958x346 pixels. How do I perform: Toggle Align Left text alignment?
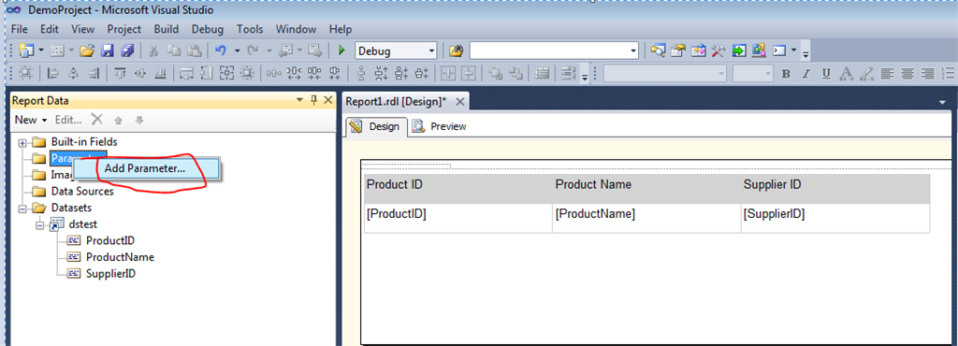coord(887,74)
